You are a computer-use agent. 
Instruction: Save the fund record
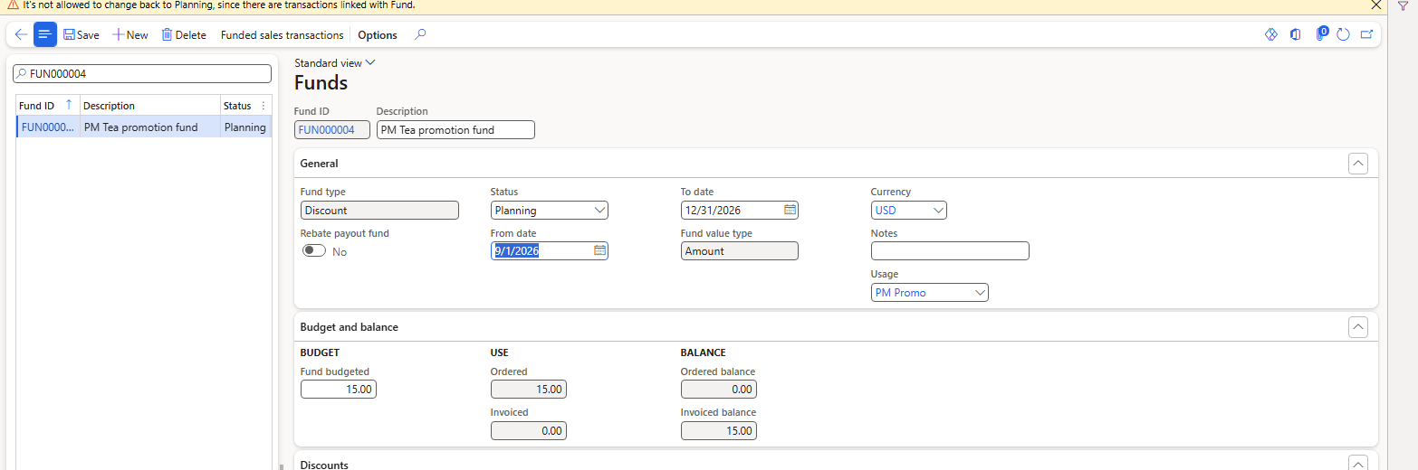click(x=81, y=35)
